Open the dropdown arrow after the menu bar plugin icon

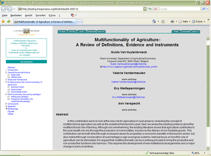(x=76, y=15)
